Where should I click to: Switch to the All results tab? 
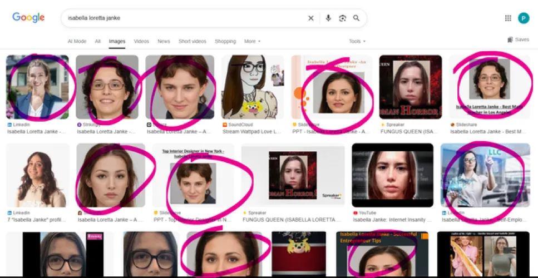(x=98, y=42)
